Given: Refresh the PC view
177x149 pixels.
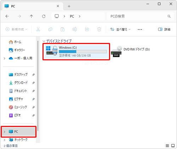Looking at the screenshot, I should point(44,16).
